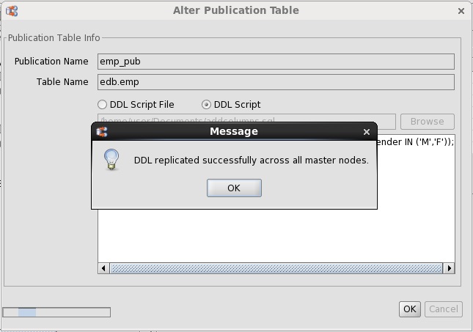Click the Table Name field edb.emp
473x332 pixels.
tap(276, 82)
